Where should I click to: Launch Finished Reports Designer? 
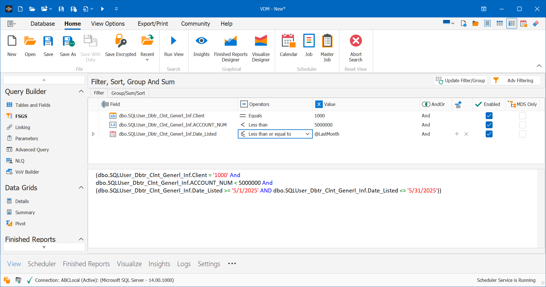[x=231, y=48]
